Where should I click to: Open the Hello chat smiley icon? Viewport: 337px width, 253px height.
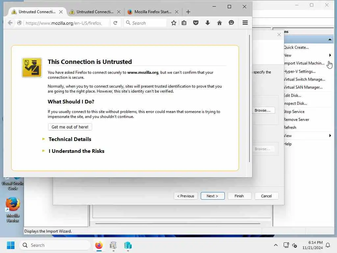click(231, 23)
